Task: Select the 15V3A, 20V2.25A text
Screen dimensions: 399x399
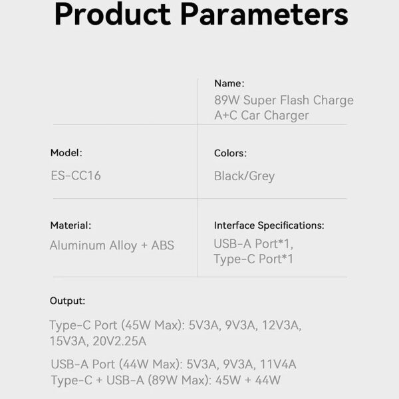Action: pos(98,341)
